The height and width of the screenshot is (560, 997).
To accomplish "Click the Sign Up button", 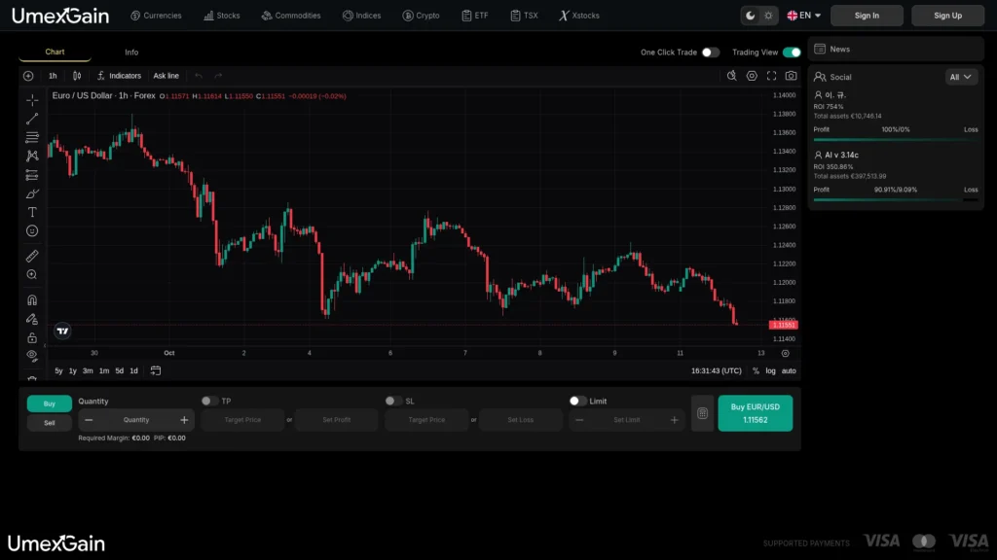I will point(947,16).
